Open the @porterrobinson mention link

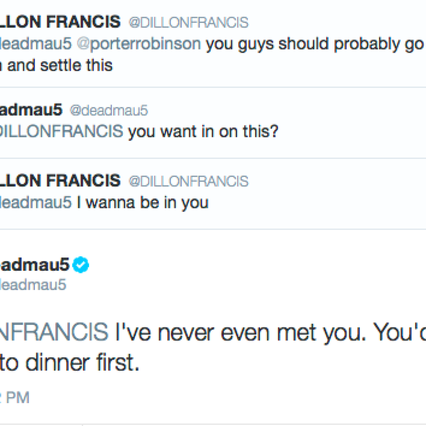coord(139,44)
